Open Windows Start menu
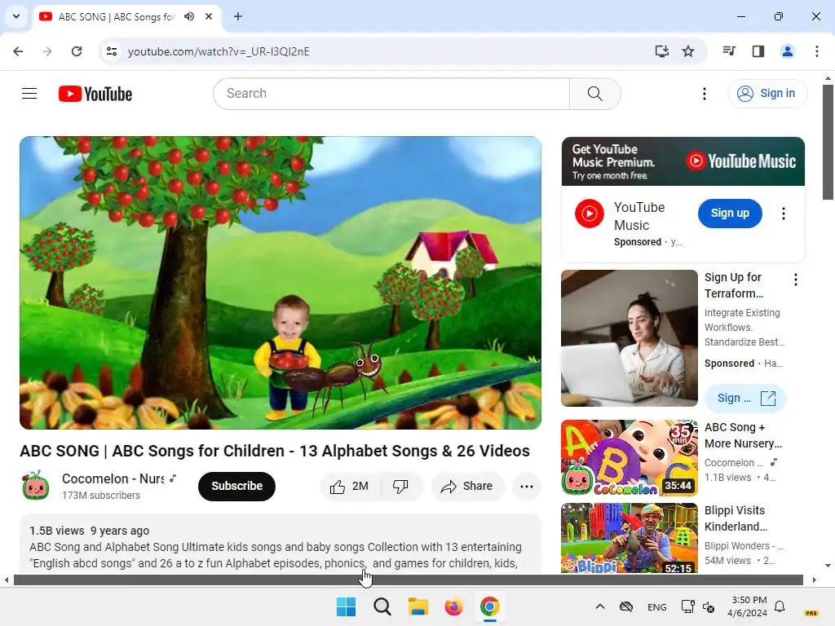 point(346,606)
